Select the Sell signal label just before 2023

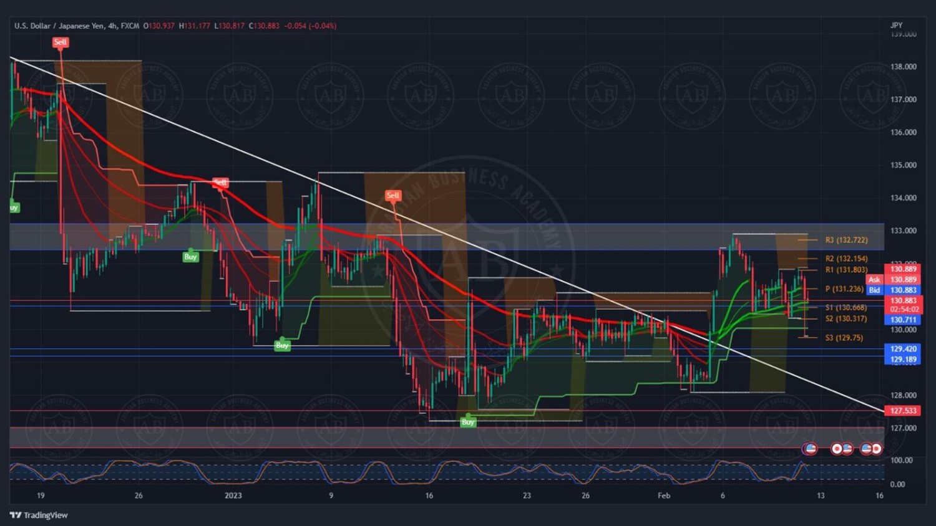[220, 183]
